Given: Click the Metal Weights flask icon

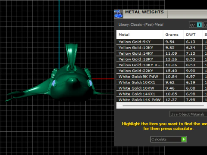Looking at the screenshot, I should pyautogui.click(x=119, y=14).
